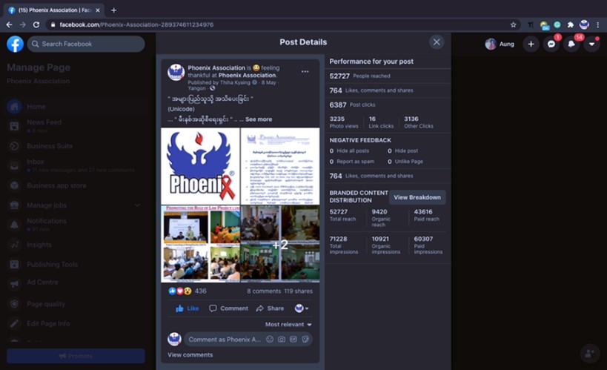
Task: Open the Phoenix logo photo
Action: click(x=201, y=166)
